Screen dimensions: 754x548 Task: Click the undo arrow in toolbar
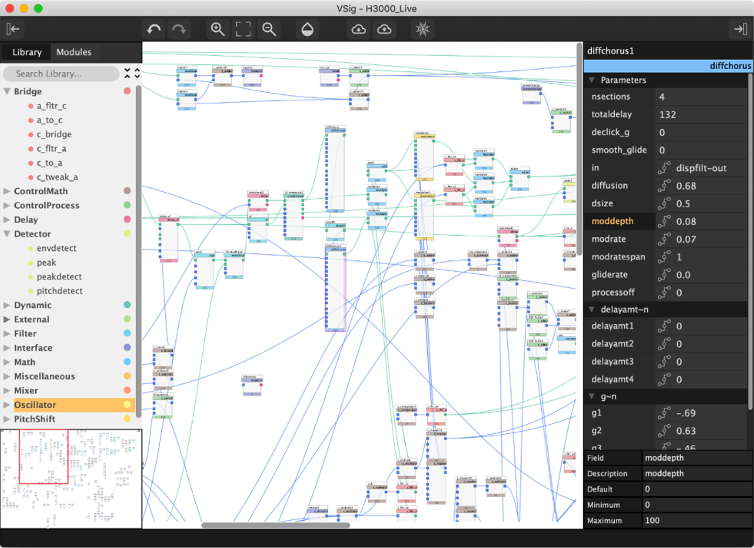coord(154,29)
